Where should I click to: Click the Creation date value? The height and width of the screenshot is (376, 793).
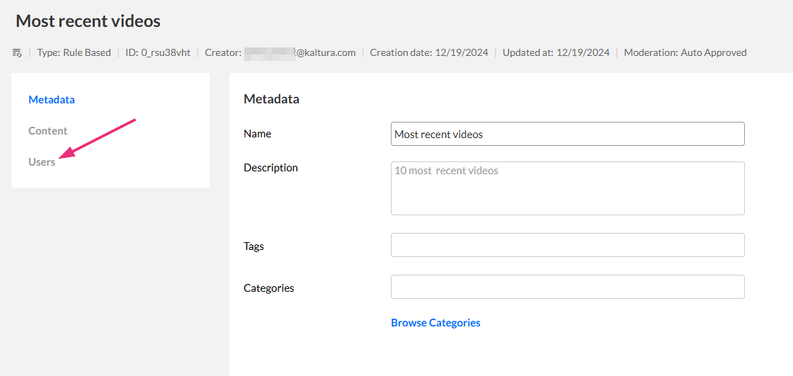(429, 52)
